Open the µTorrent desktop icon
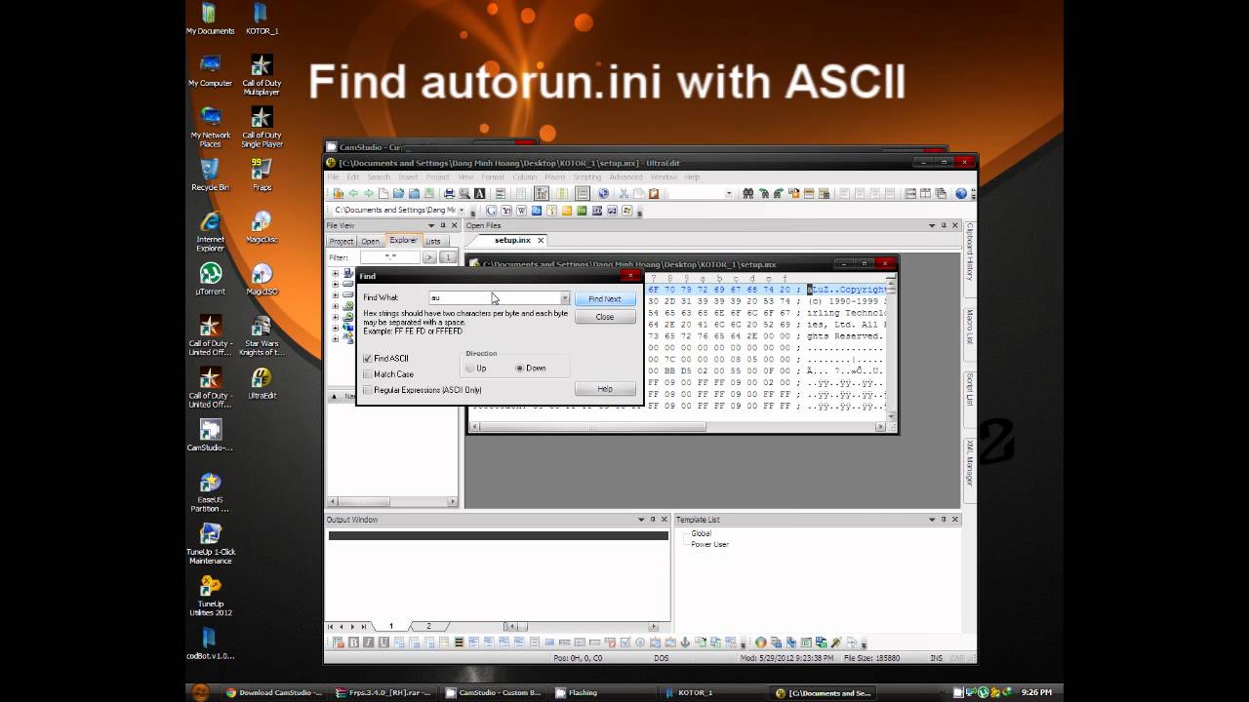The image size is (1249, 702). [210, 278]
